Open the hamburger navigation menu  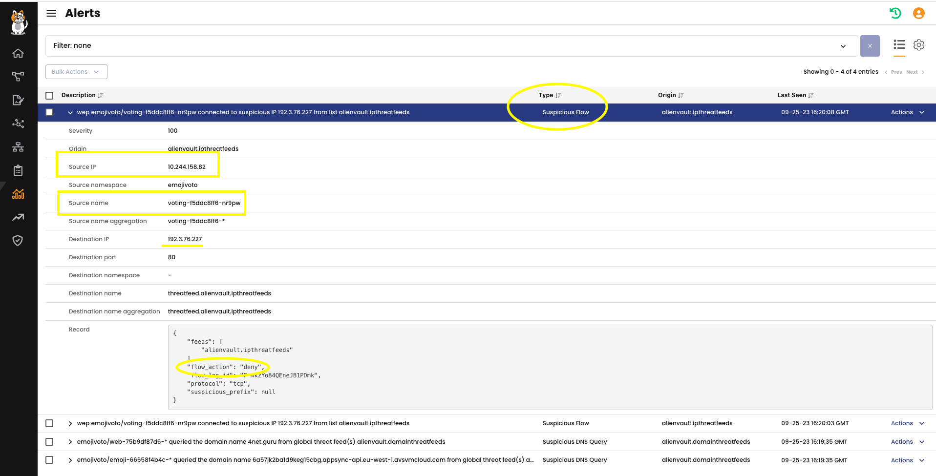click(51, 13)
